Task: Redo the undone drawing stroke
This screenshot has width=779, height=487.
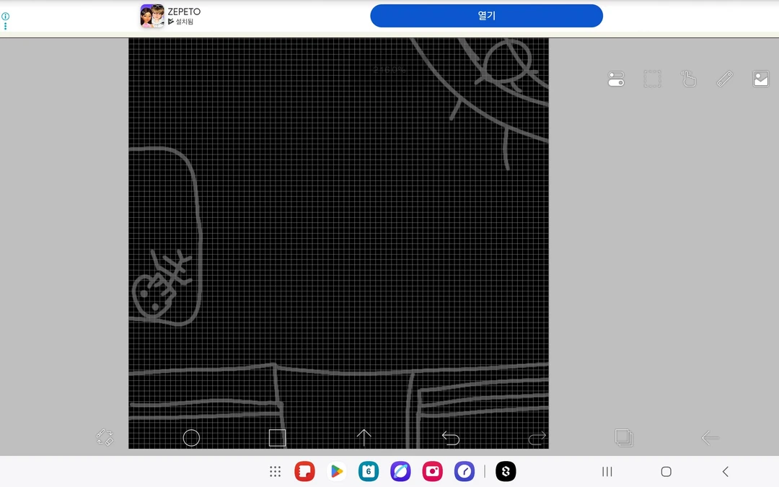Action: point(537,438)
